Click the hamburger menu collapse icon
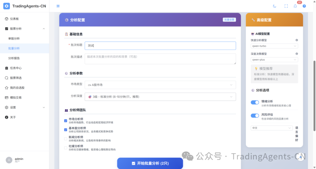Viewport: 316px width, 169px height. coord(58,6)
